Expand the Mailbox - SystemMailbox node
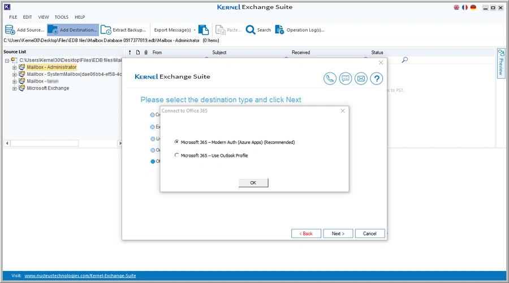This screenshot has width=509, height=283. [14, 74]
